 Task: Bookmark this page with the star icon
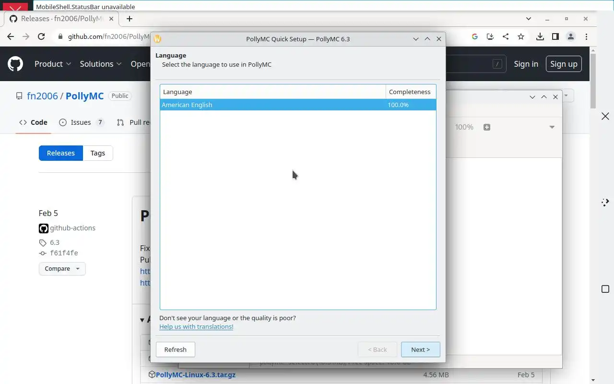(x=521, y=36)
